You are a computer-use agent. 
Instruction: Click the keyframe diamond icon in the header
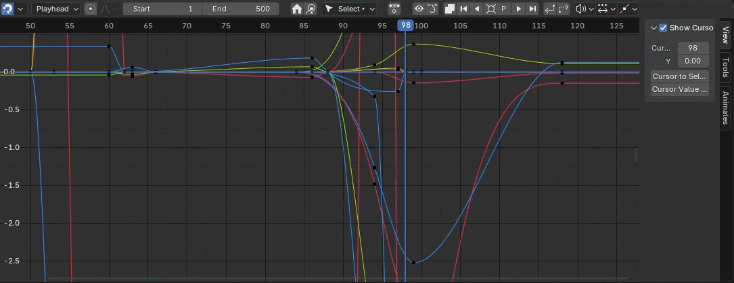[x=394, y=9]
